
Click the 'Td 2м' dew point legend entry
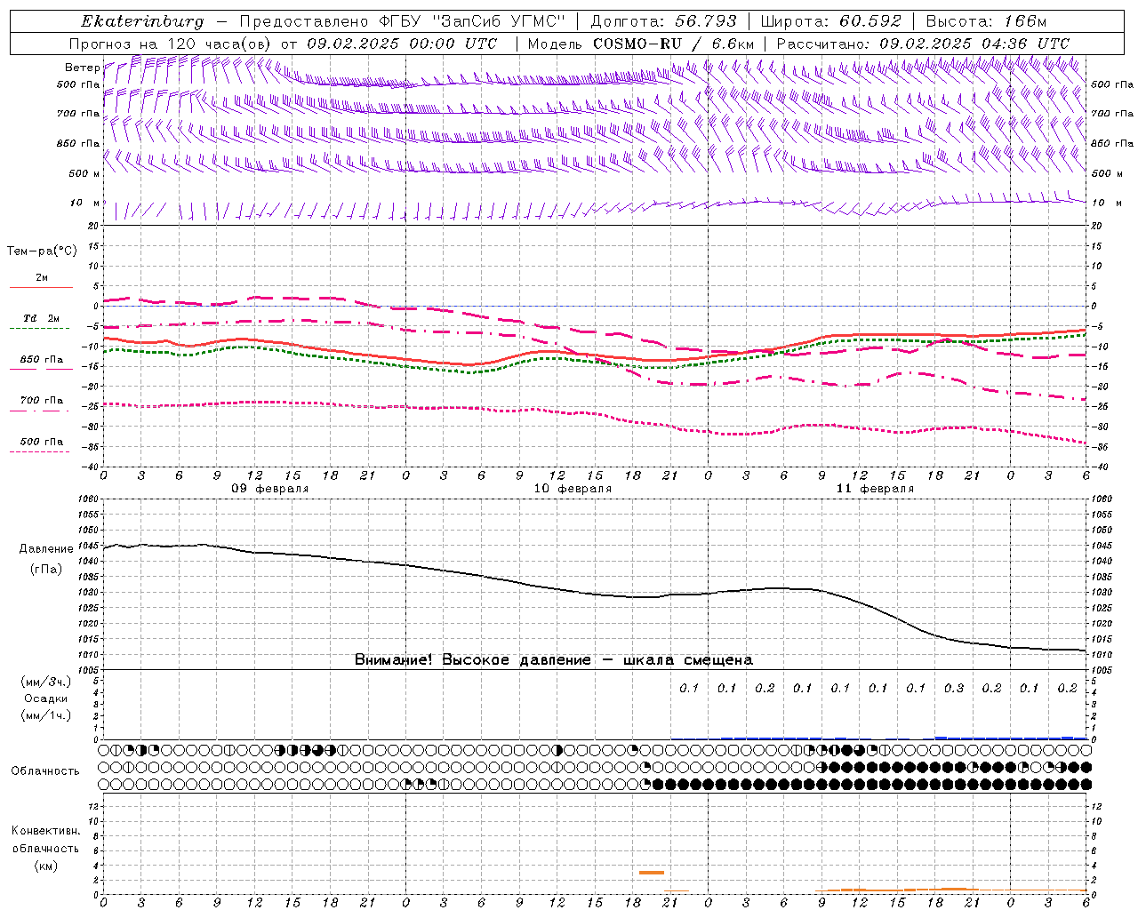41,318
